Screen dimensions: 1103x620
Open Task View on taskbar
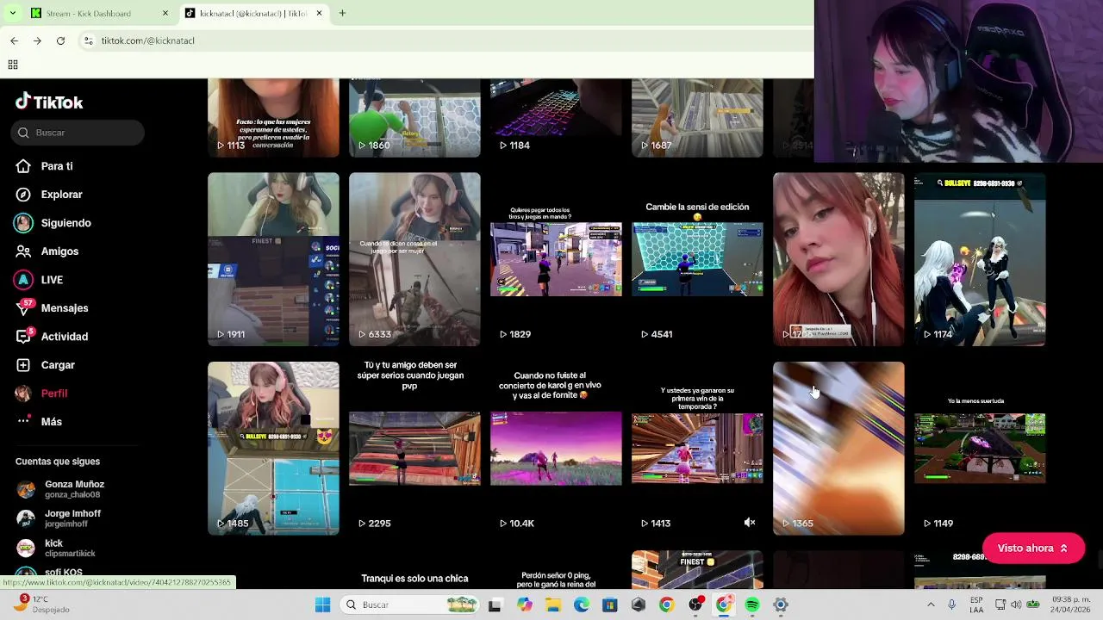pyautogui.click(x=495, y=605)
